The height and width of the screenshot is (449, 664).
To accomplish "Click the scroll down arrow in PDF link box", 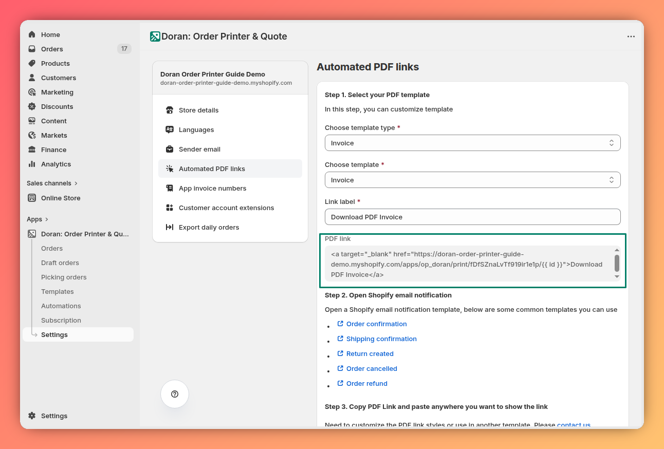I will click(617, 277).
